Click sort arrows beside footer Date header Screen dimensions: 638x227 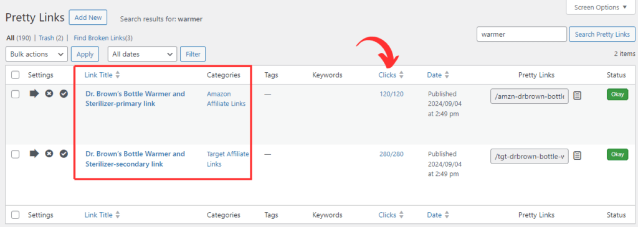point(446,215)
